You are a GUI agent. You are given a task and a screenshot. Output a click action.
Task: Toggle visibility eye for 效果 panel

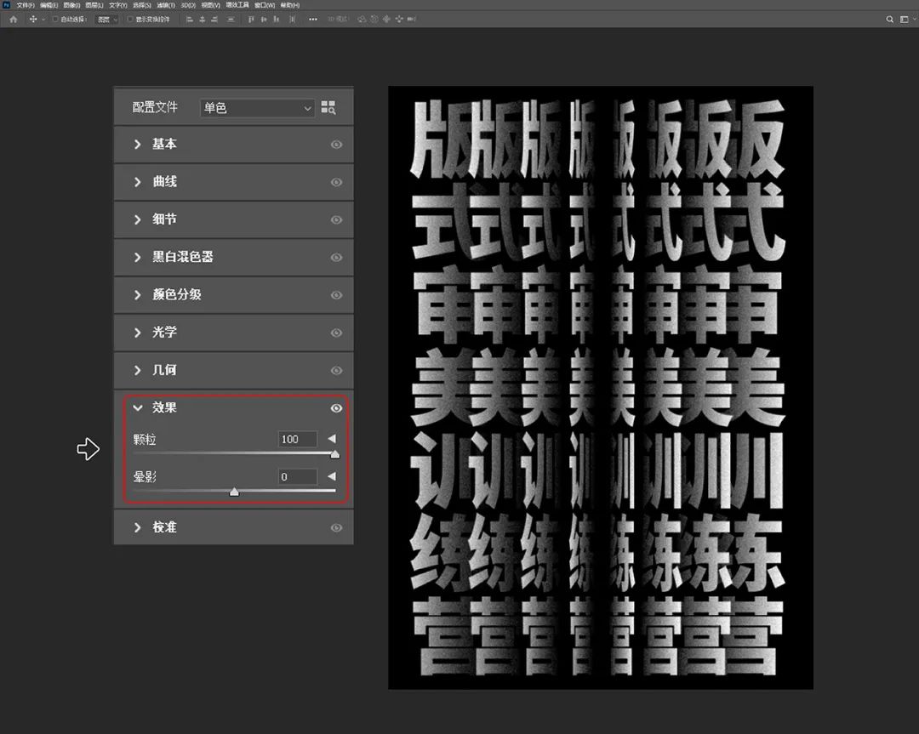click(x=336, y=408)
